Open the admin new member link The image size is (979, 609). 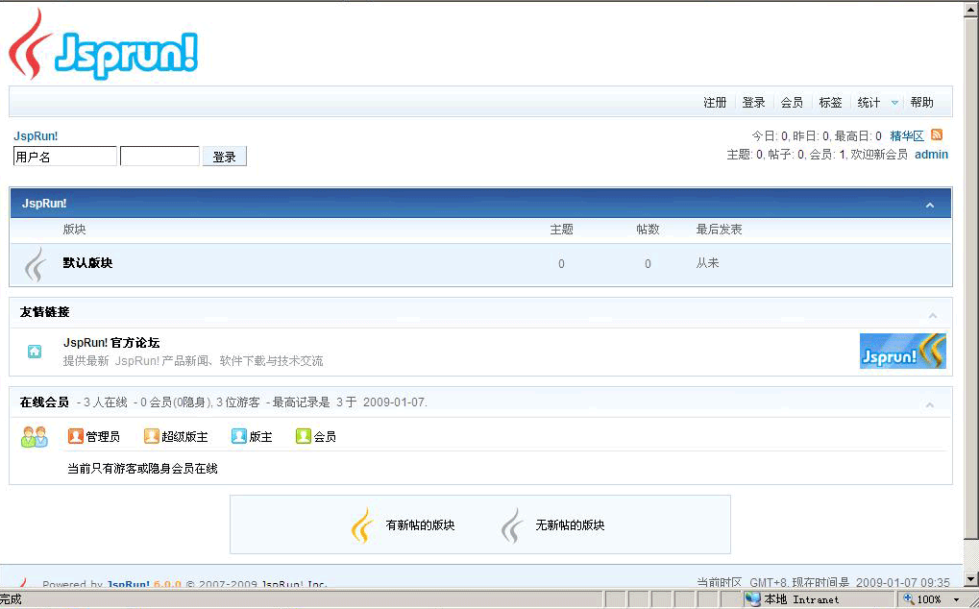[932, 154]
